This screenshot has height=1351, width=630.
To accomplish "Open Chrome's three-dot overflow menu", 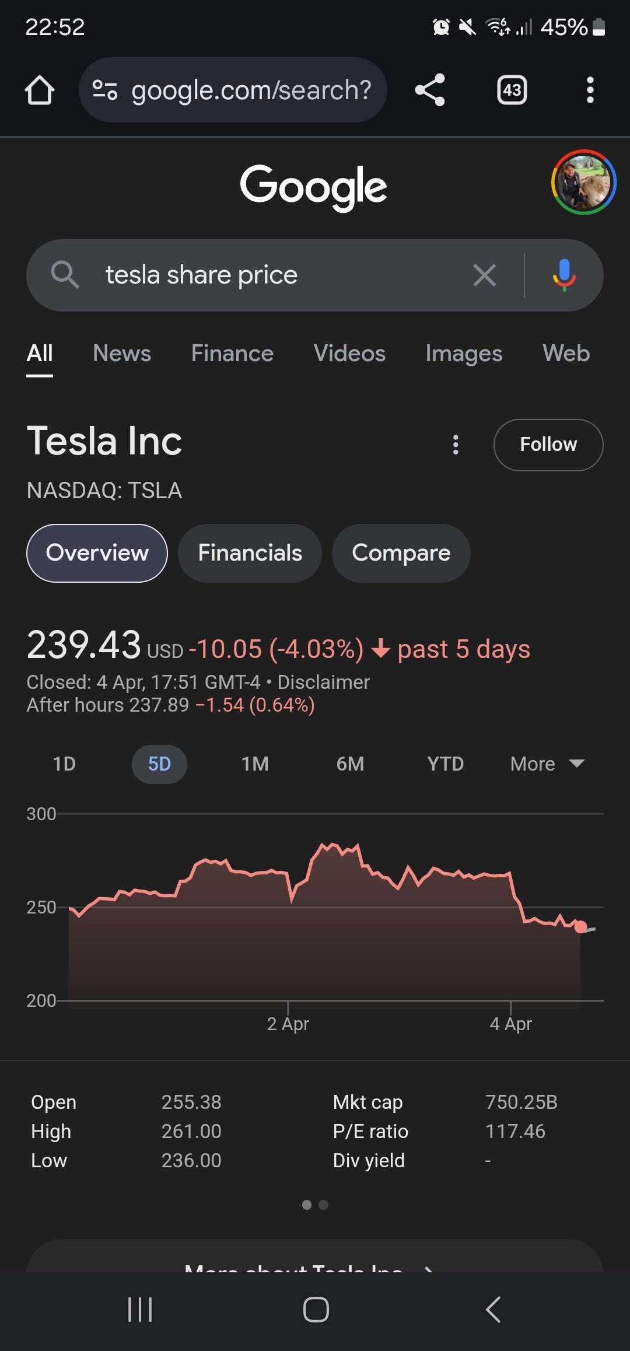I will 590,90.
